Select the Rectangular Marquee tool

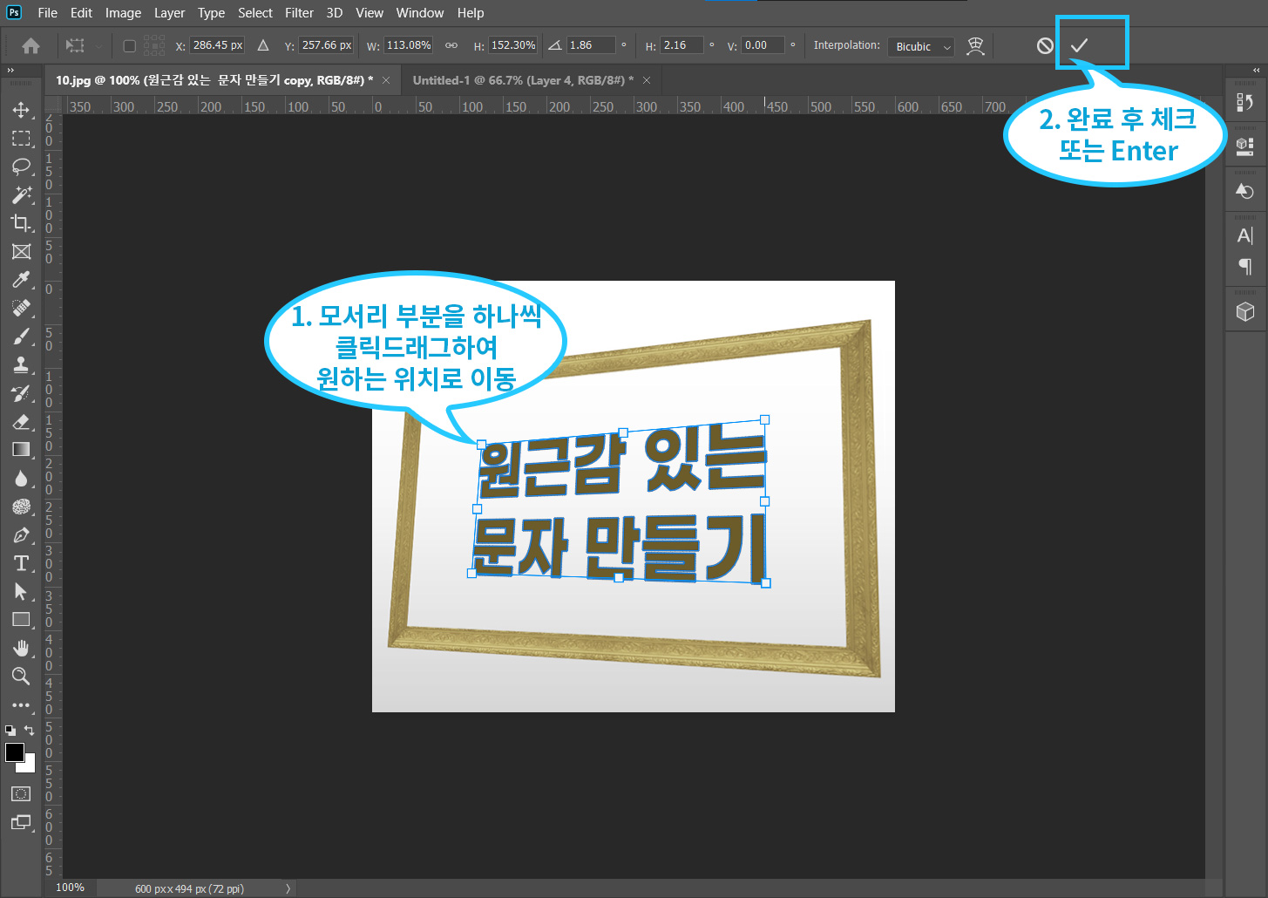21,139
